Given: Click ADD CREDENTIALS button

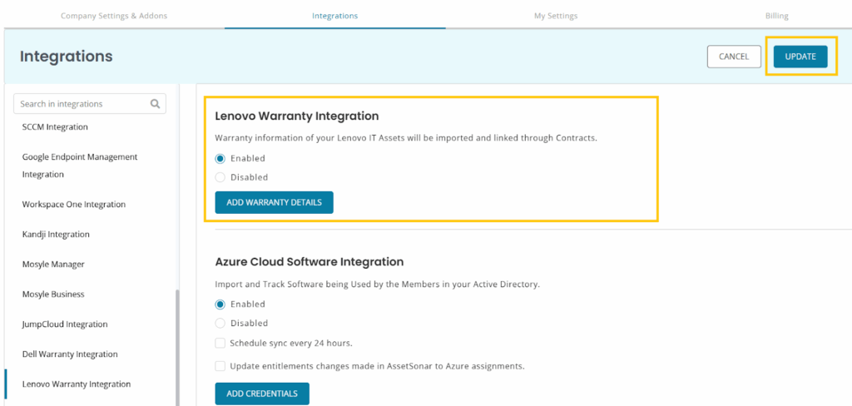Looking at the screenshot, I should 262,394.
